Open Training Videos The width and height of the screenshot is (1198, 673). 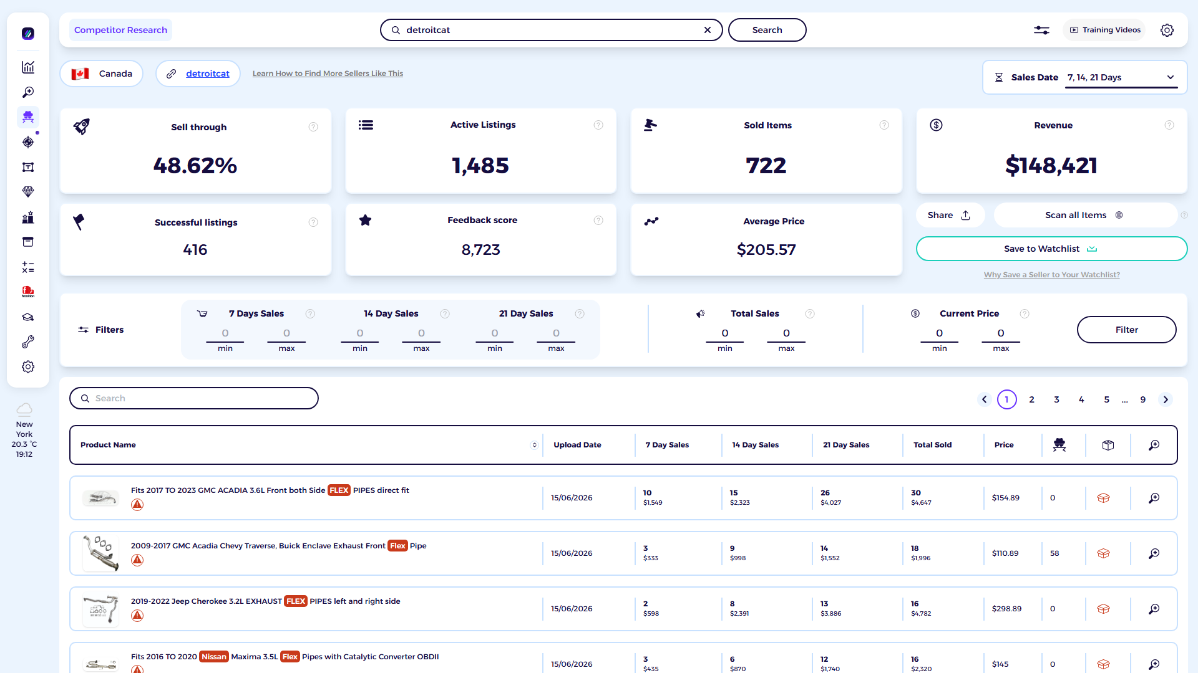point(1104,30)
